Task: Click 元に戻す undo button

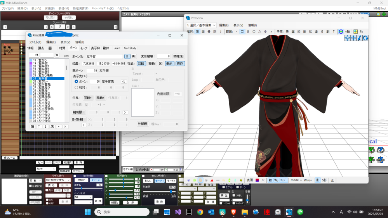Action: (51, 17)
